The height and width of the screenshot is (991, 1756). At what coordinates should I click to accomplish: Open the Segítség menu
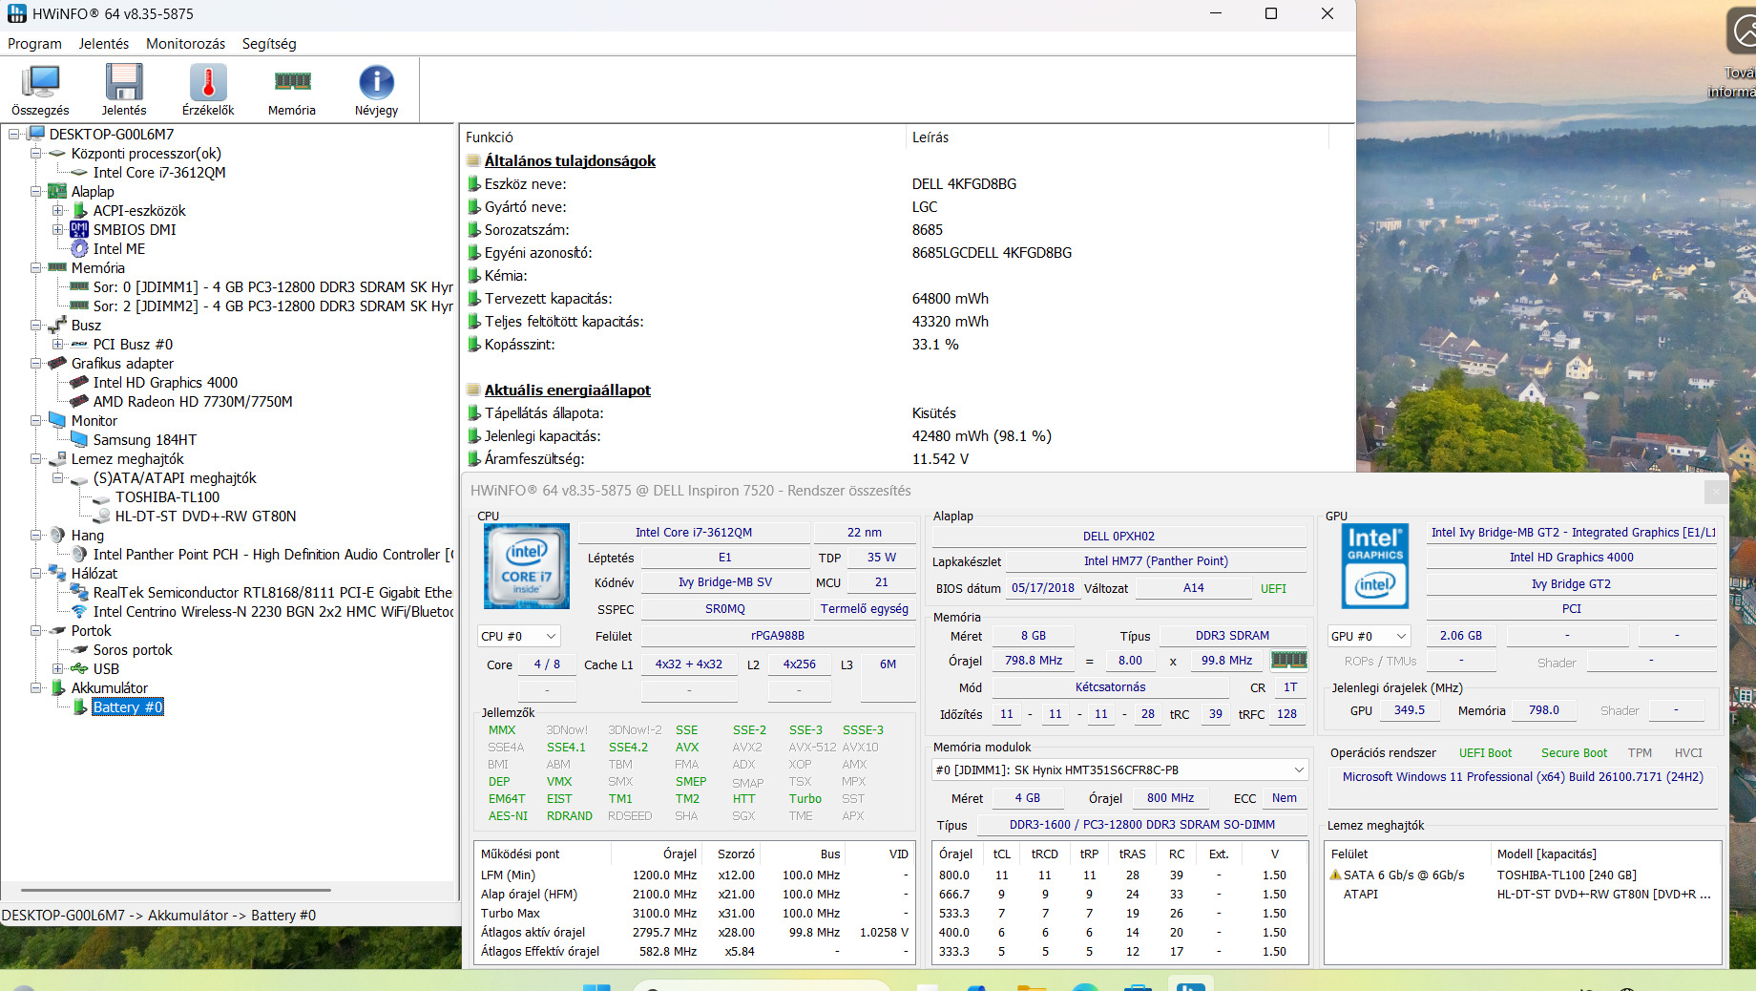(x=269, y=44)
